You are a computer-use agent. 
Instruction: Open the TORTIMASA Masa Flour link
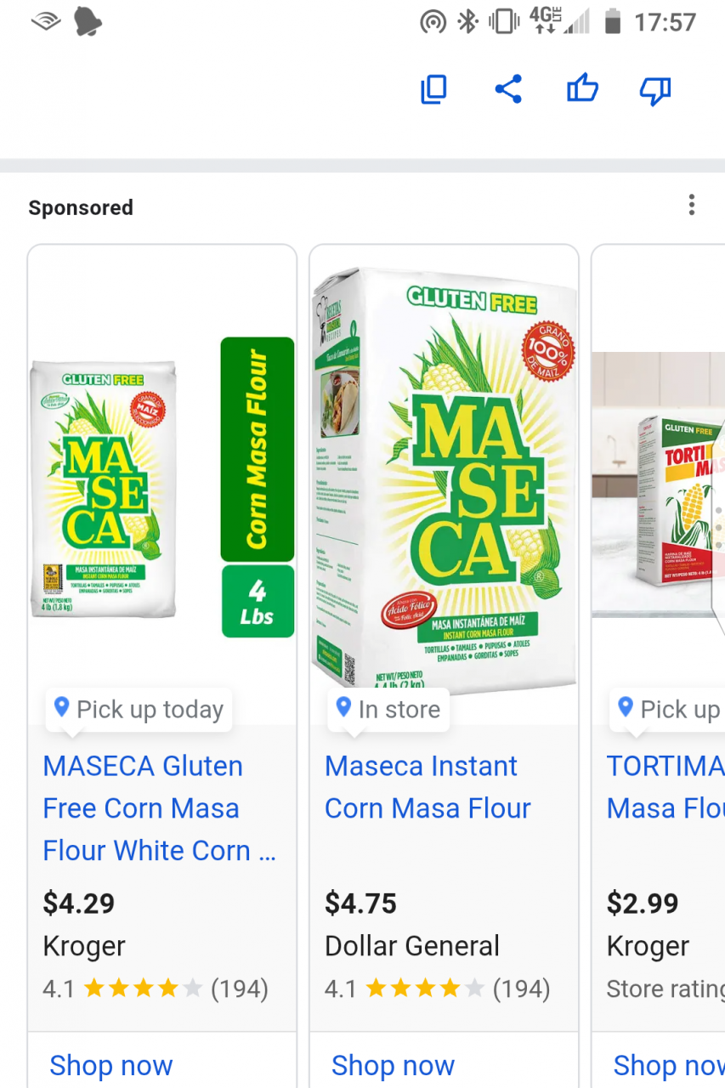pos(665,787)
